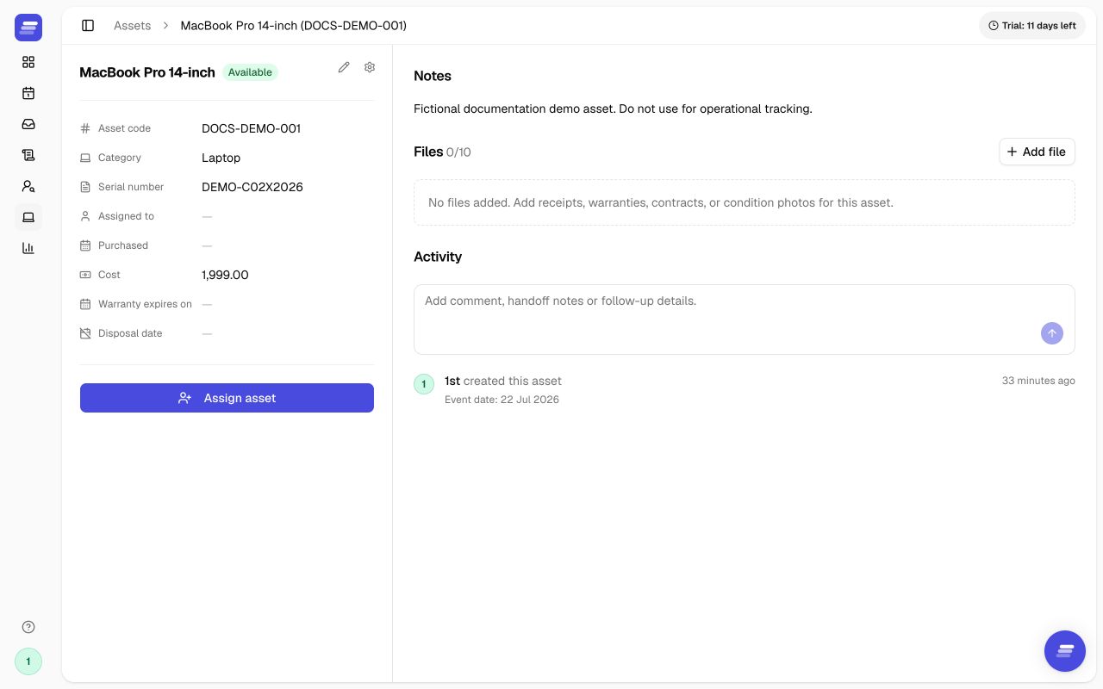Image resolution: width=1103 pixels, height=689 pixels.
Task: Open the inbox from the sidebar
Action: point(28,124)
